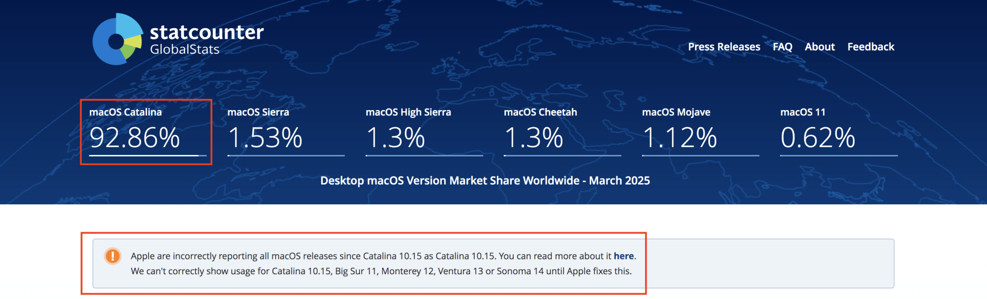The width and height of the screenshot is (987, 299).
Task: Open the Press Releases page
Action: coord(724,47)
